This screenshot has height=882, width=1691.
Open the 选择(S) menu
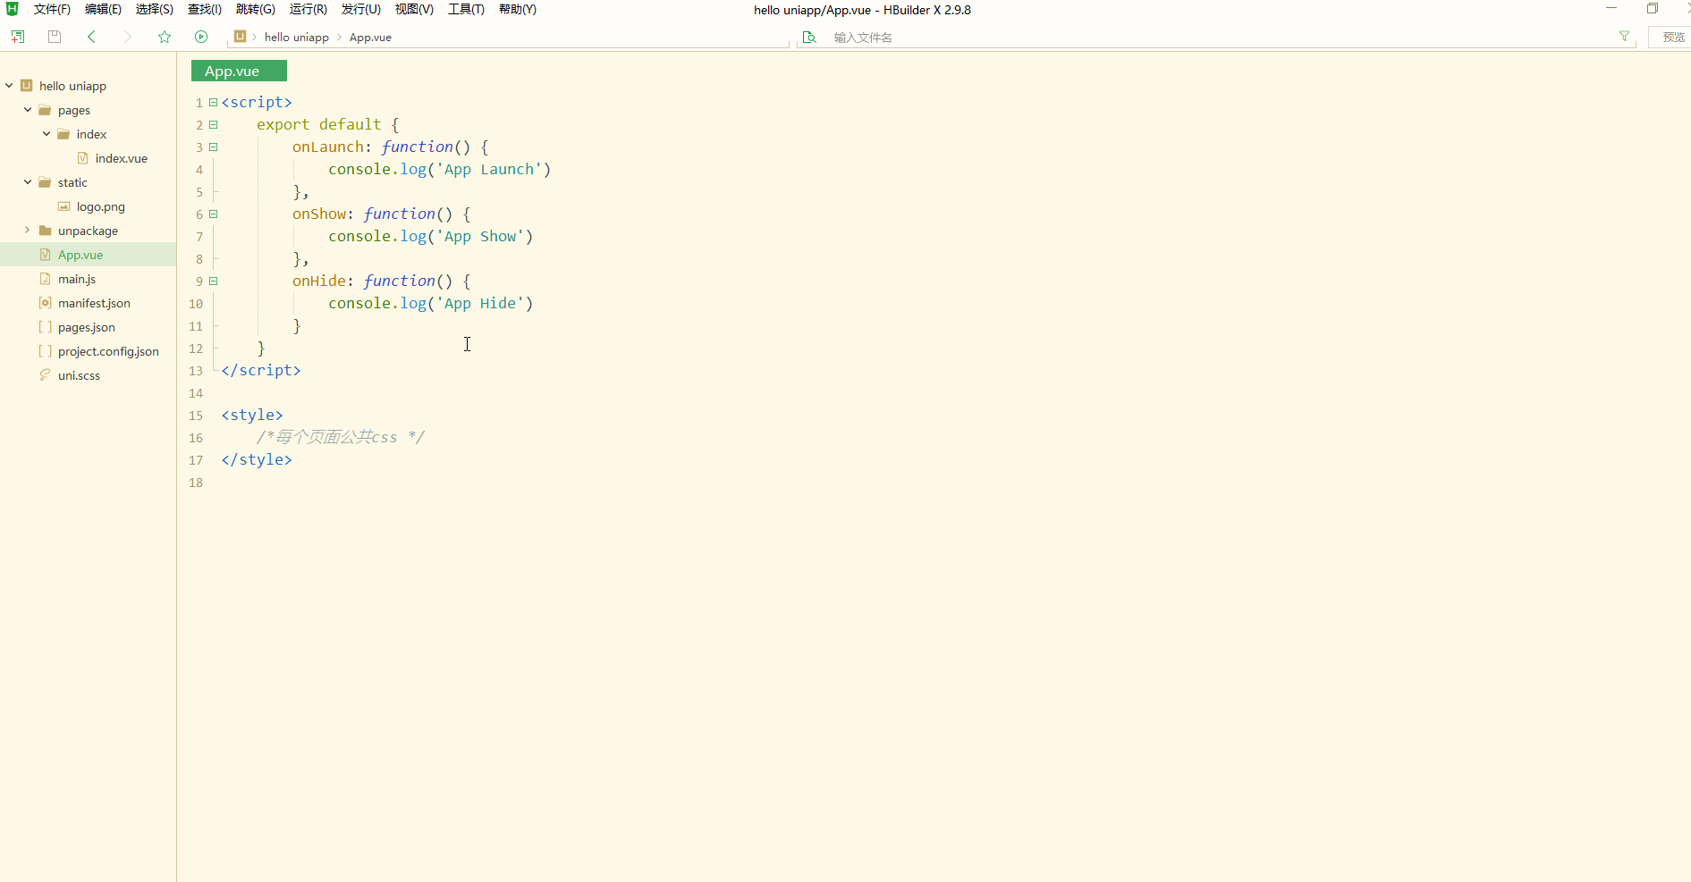(x=154, y=9)
